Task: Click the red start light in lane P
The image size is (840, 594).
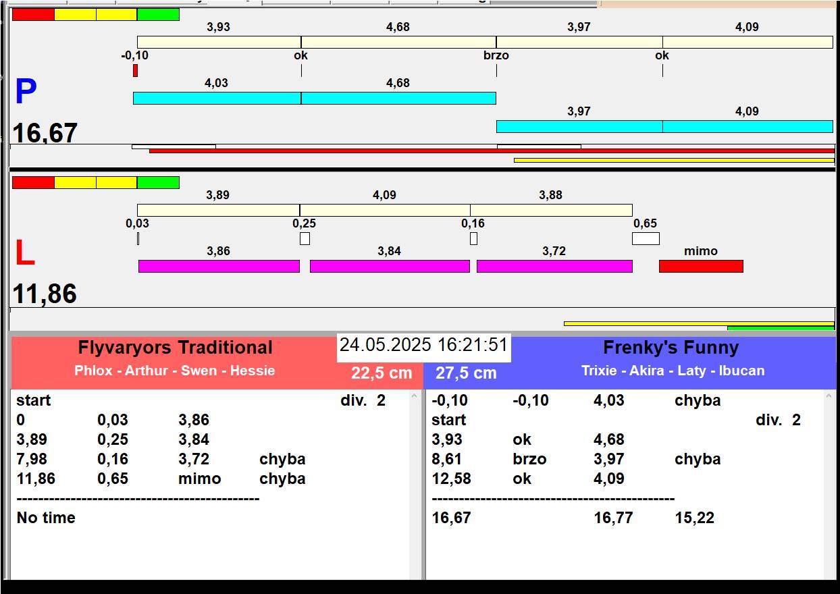Action: (x=33, y=14)
